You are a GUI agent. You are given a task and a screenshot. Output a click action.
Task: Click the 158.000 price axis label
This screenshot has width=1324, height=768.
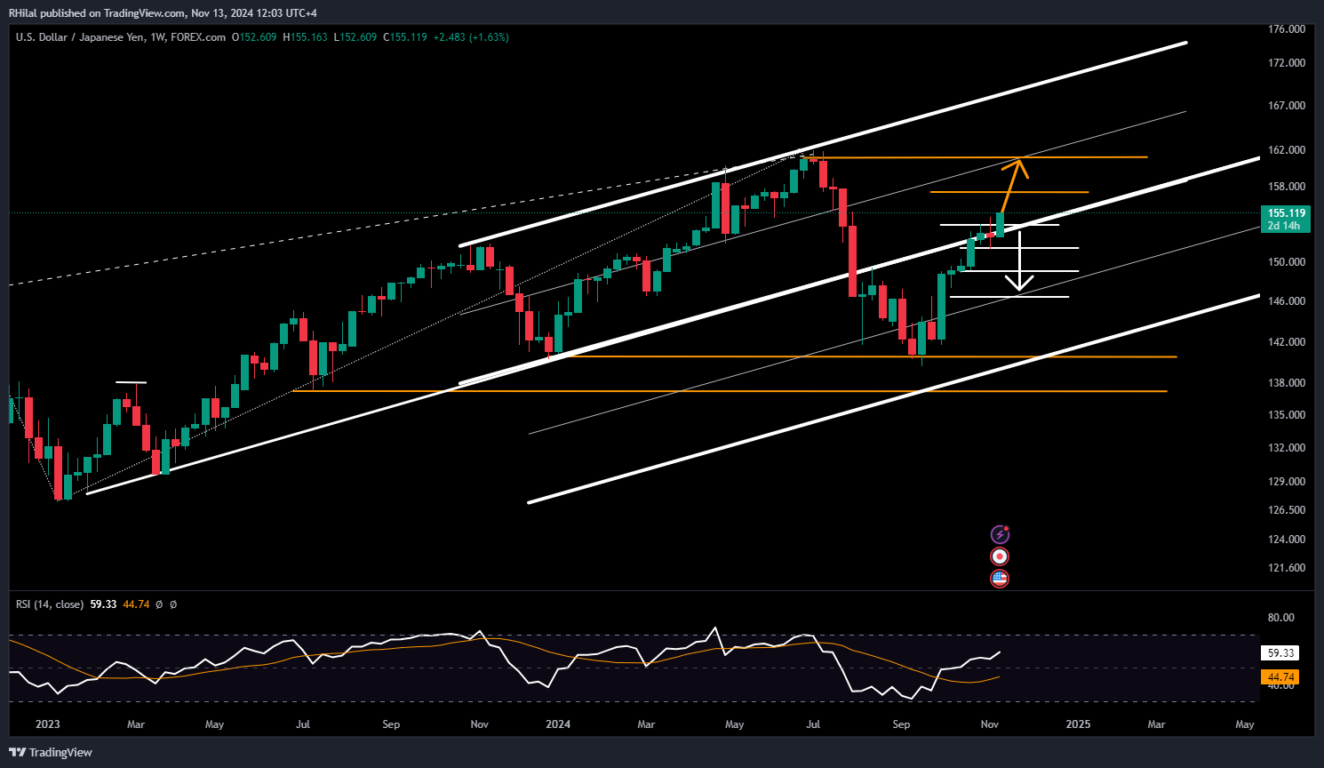1286,187
